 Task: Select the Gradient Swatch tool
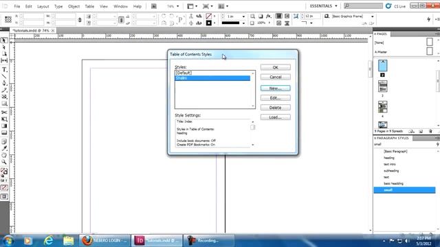pos(4,126)
